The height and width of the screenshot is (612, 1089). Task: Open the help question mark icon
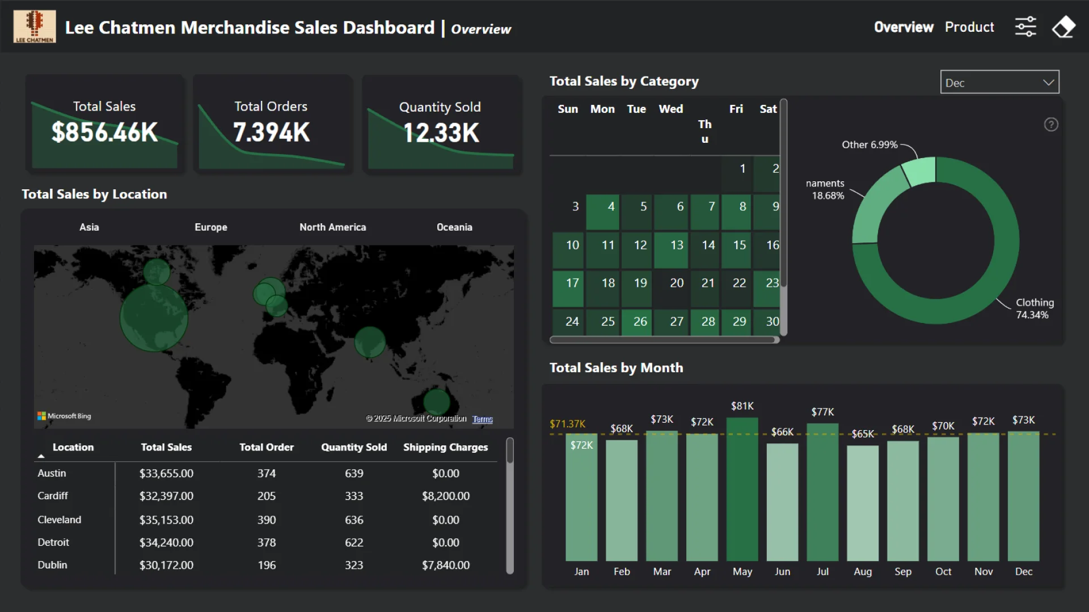coord(1051,125)
